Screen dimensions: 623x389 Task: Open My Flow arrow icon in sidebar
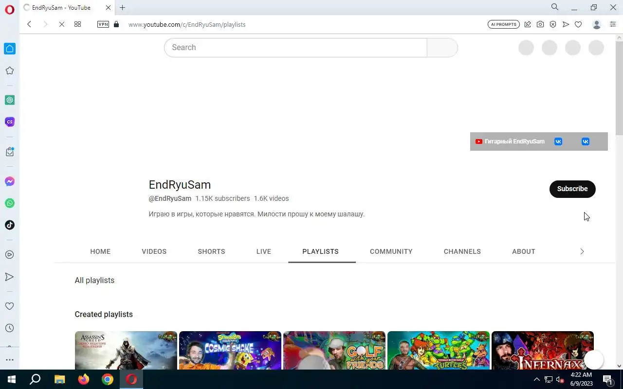(x=10, y=277)
